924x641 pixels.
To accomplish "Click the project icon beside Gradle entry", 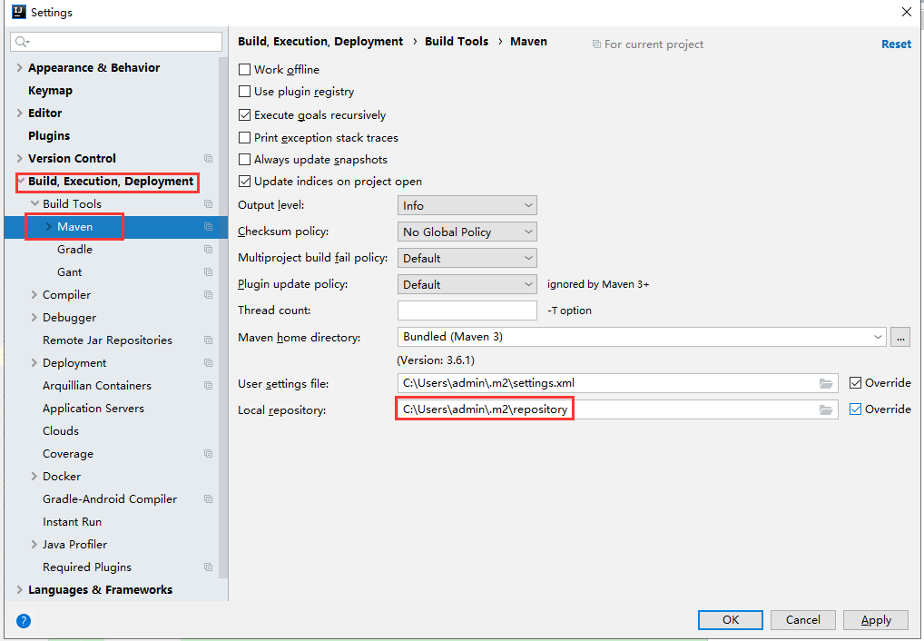I will coord(209,249).
